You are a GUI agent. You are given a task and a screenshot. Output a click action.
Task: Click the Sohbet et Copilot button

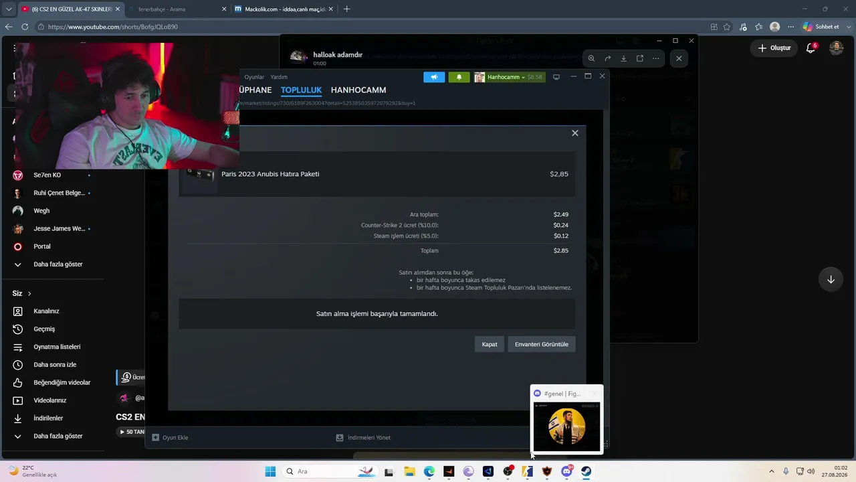[x=821, y=27]
